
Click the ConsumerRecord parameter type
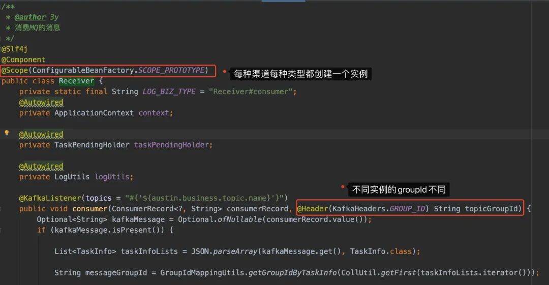(x=142, y=209)
